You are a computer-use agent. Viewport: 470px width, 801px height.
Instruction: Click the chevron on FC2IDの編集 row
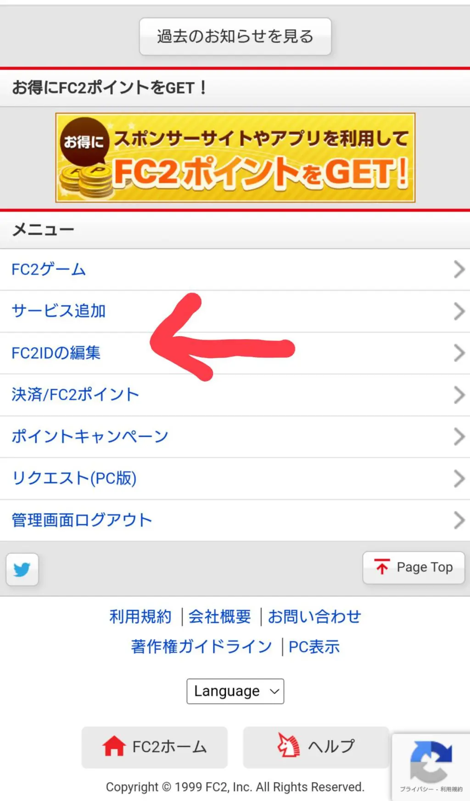point(459,353)
